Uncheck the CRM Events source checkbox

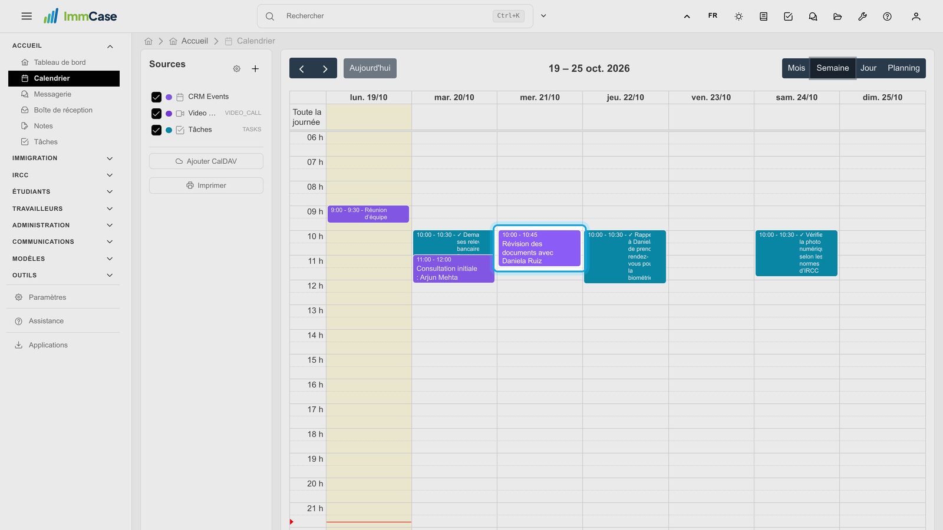(x=156, y=97)
